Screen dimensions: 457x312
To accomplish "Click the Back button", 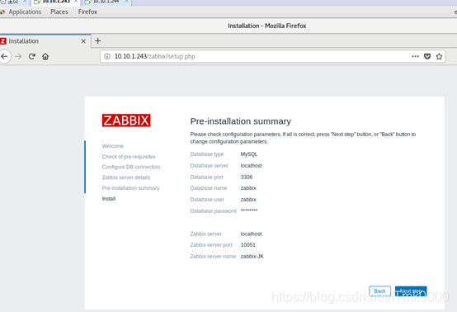I will tap(379, 291).
